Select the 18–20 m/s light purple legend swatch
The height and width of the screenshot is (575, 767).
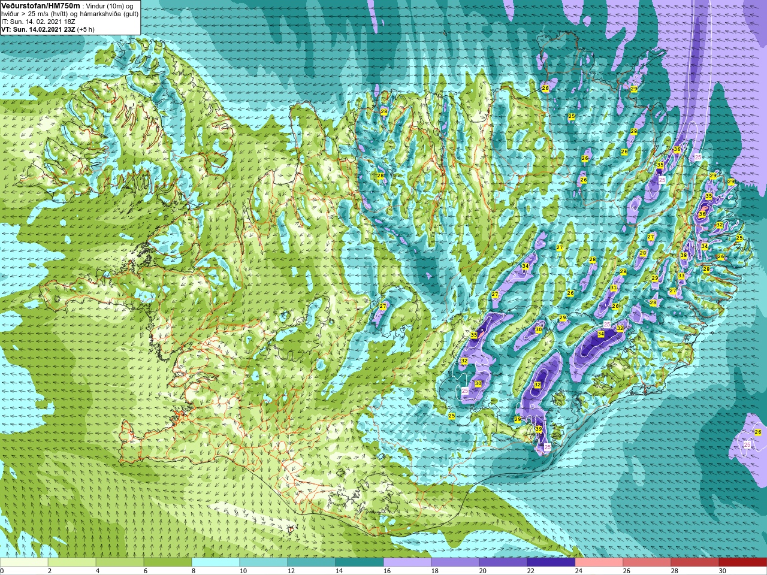(455, 562)
